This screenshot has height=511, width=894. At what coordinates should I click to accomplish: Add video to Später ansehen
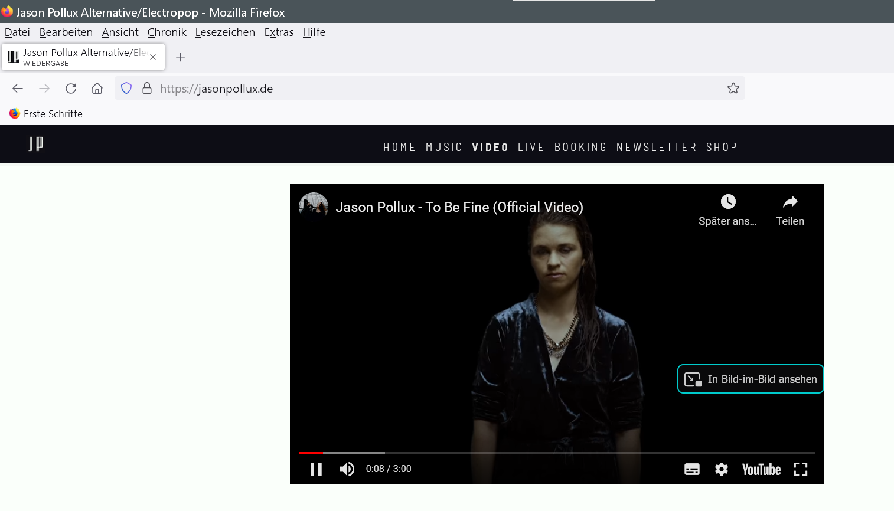click(728, 202)
